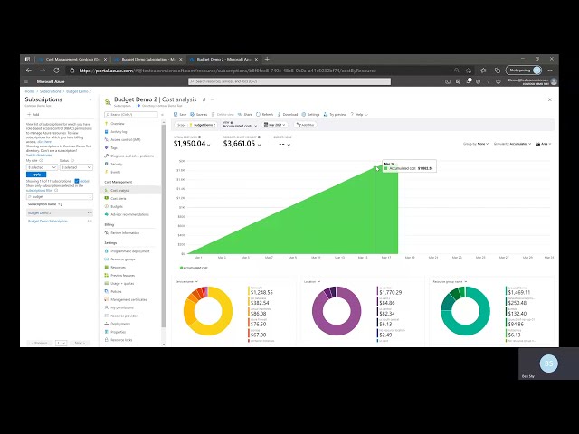Switch to the Cost Management browser tab

[x=72, y=59]
